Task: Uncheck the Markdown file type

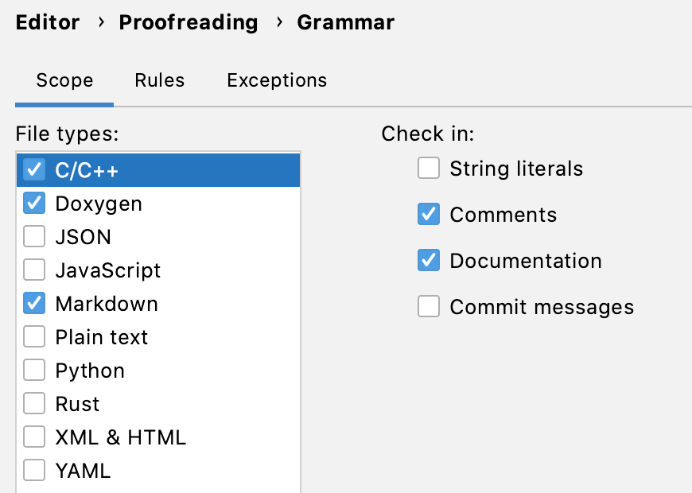Action: [33, 303]
